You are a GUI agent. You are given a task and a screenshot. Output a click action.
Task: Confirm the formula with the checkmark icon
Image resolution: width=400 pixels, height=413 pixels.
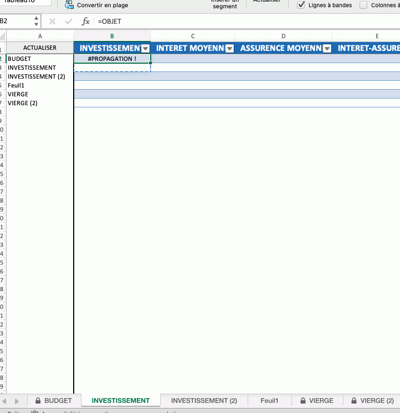(69, 22)
